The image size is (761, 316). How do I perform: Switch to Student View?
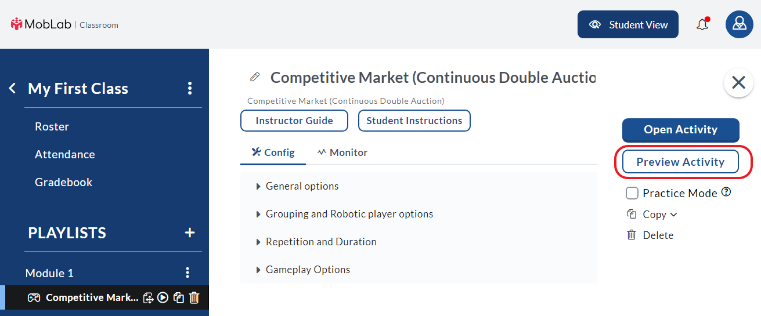(628, 24)
